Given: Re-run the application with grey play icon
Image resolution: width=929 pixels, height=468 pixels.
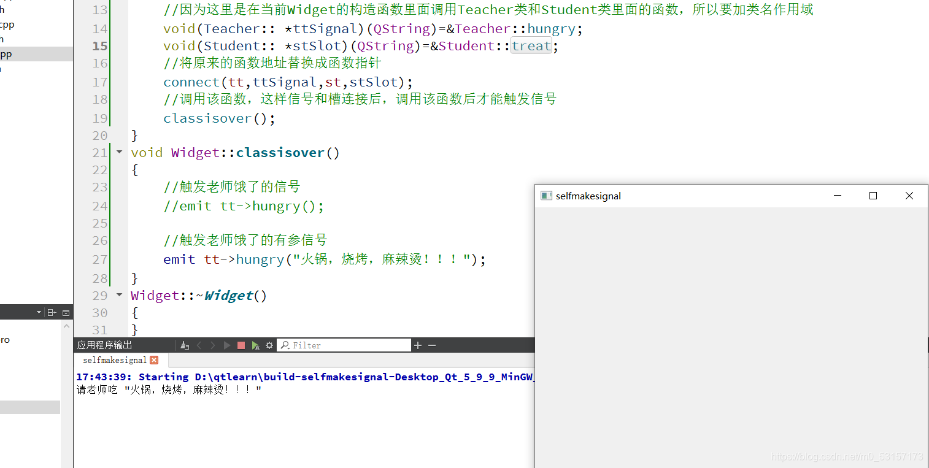Looking at the screenshot, I should pyautogui.click(x=227, y=345).
